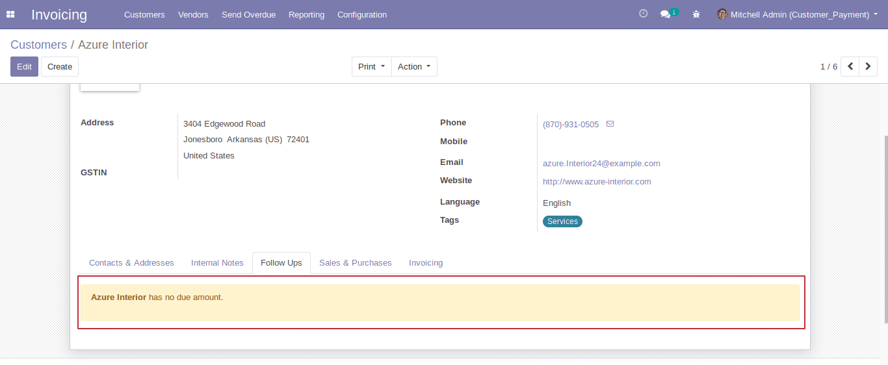Click the debug bug icon
The height and width of the screenshot is (365, 888).
point(696,14)
